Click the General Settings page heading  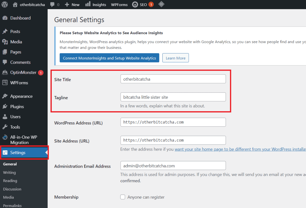tap(79, 20)
